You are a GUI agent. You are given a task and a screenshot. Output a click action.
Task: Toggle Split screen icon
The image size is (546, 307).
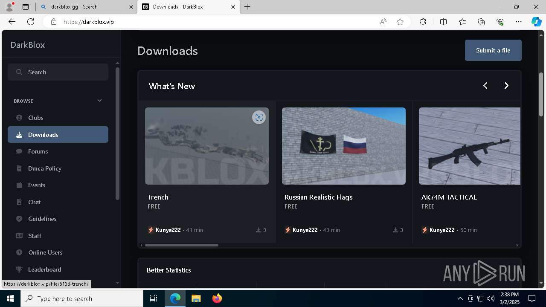(443, 22)
